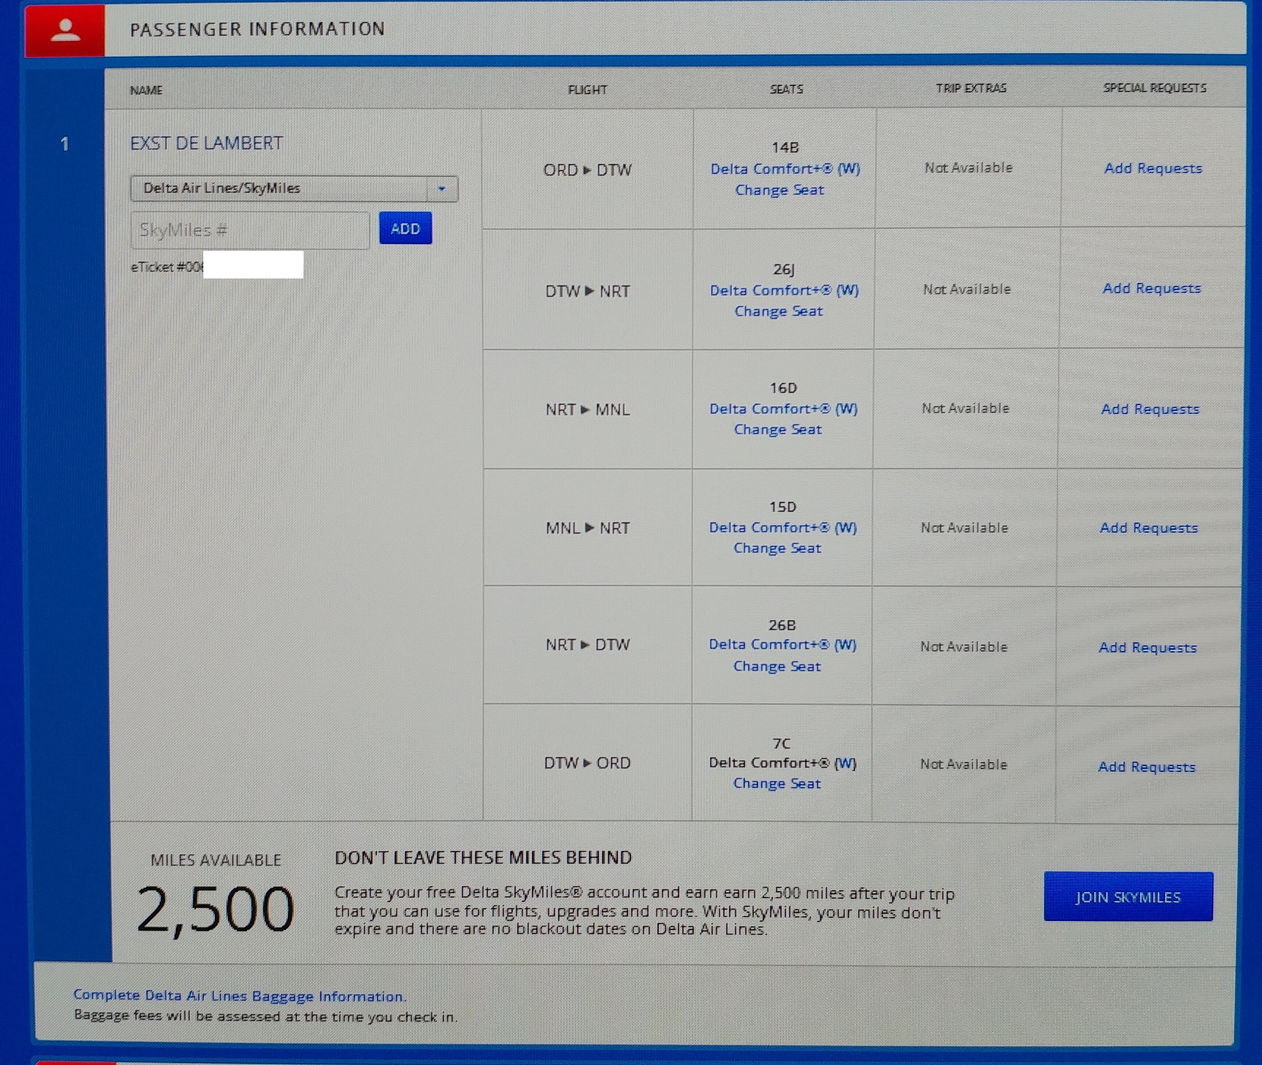Click seat number 26J
The width and height of the screenshot is (1262, 1065).
[784, 269]
